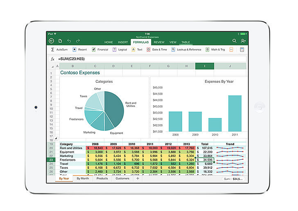Viewport: 298px width, 211px height.
Task: Click the formula bar showing =SUM(C23:H23)
Action: tap(151, 59)
